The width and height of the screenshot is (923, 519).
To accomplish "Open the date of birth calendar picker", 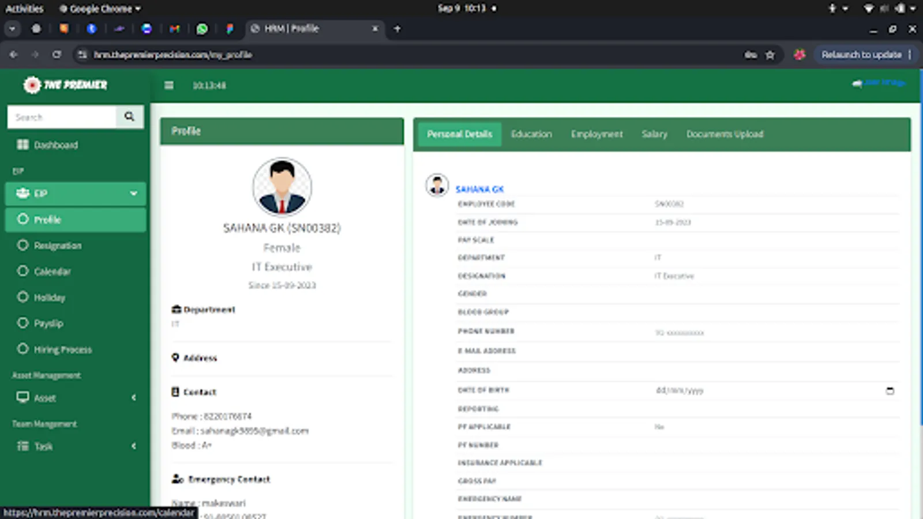I will [890, 390].
